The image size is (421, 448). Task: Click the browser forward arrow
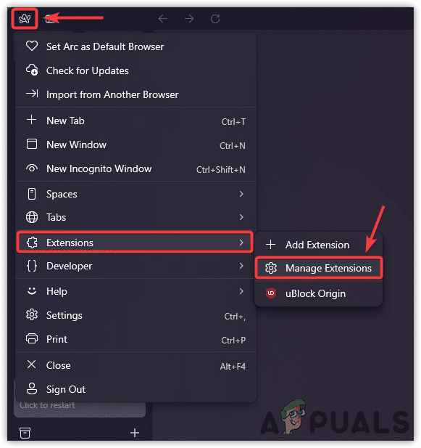click(x=189, y=19)
